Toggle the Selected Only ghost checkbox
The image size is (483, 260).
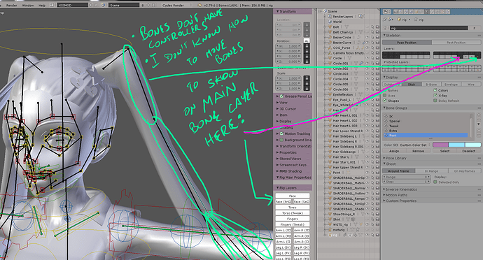coord(435,182)
